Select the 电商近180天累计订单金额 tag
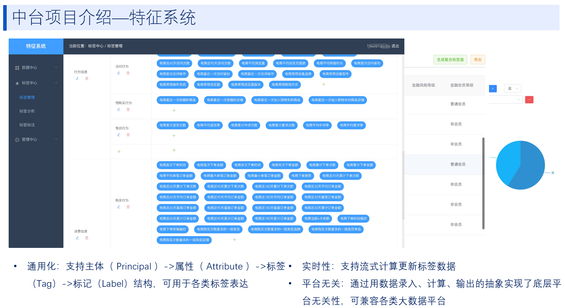The height and width of the screenshot is (308, 565). 274,218
